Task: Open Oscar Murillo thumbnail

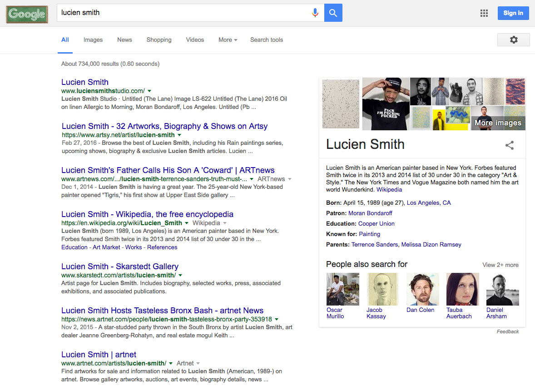Action: pyautogui.click(x=342, y=289)
